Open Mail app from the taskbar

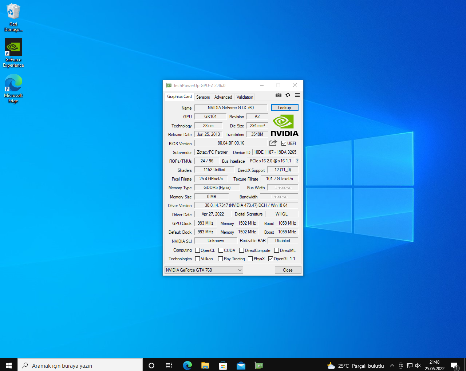tap(241, 365)
